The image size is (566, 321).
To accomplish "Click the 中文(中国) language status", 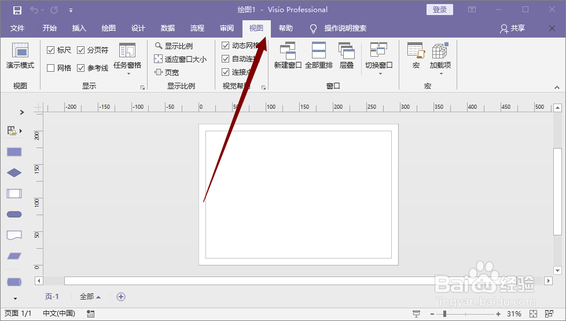I will [x=59, y=313].
